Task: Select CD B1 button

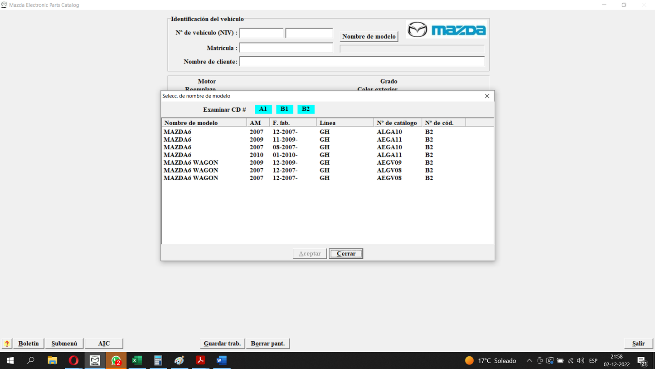Action: [x=285, y=109]
